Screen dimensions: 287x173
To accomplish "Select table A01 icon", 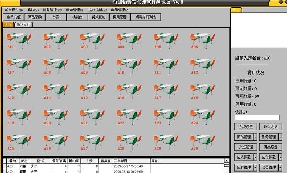I will click(19, 41).
